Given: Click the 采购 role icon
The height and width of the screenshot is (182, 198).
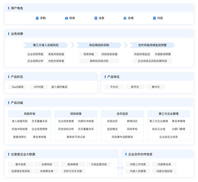Looking at the screenshot, I should 37,18.
